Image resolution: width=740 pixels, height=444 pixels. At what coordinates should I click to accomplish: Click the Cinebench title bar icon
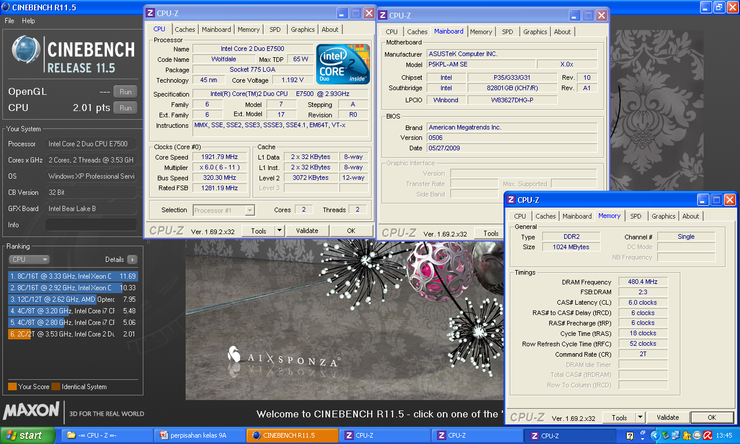pos(6,8)
